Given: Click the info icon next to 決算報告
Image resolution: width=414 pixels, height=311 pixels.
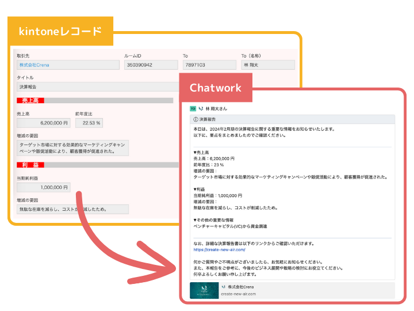Looking at the screenshot, I should point(195,120).
